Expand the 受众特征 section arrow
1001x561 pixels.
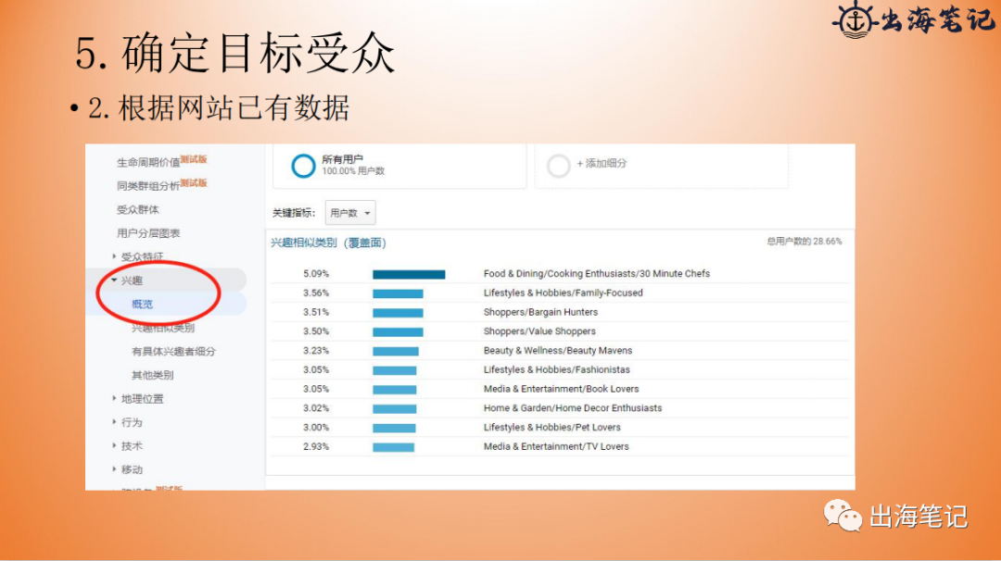(x=114, y=256)
